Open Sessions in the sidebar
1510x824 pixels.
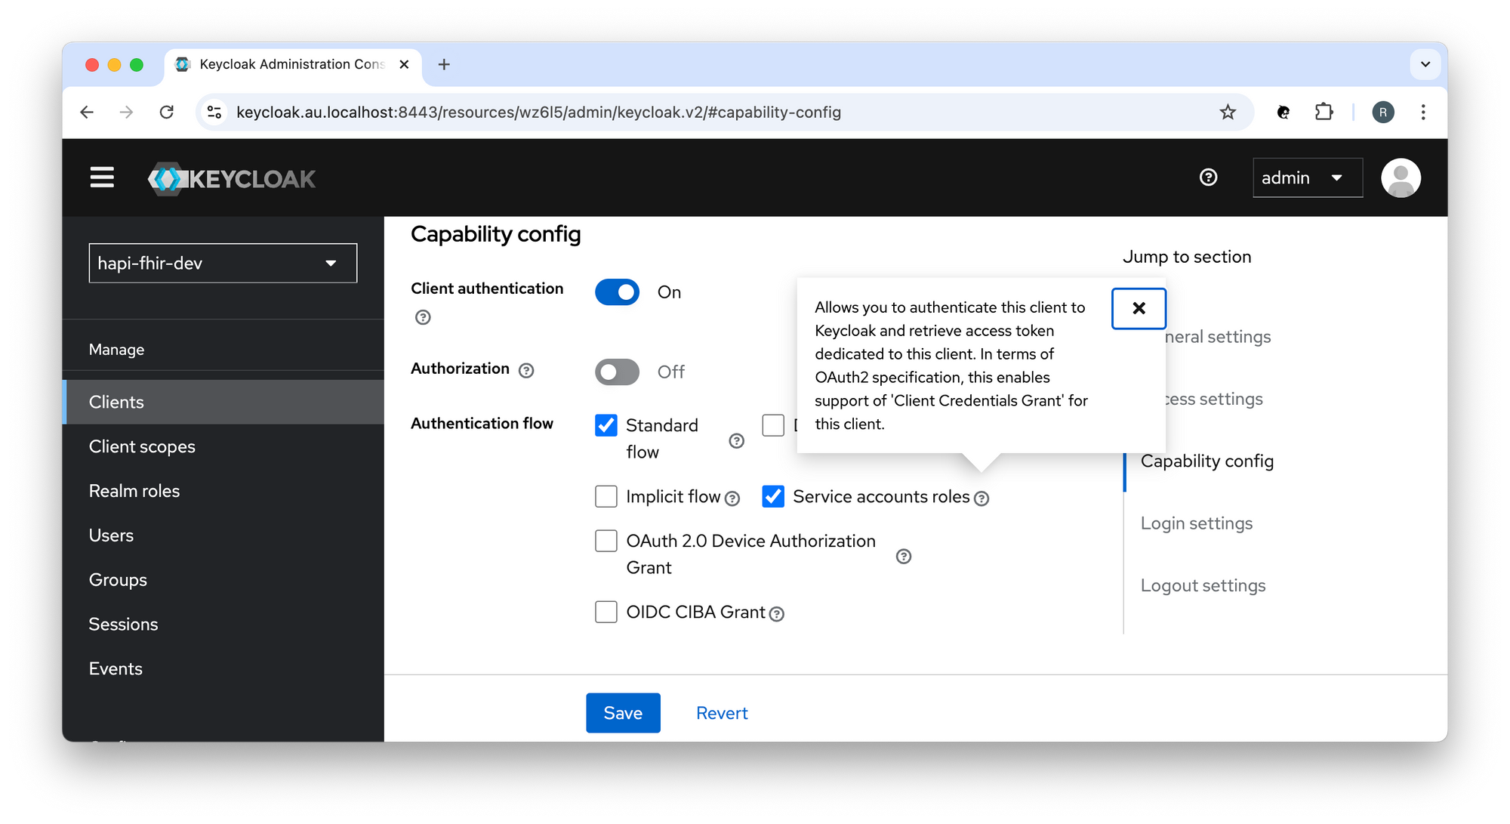223,624
